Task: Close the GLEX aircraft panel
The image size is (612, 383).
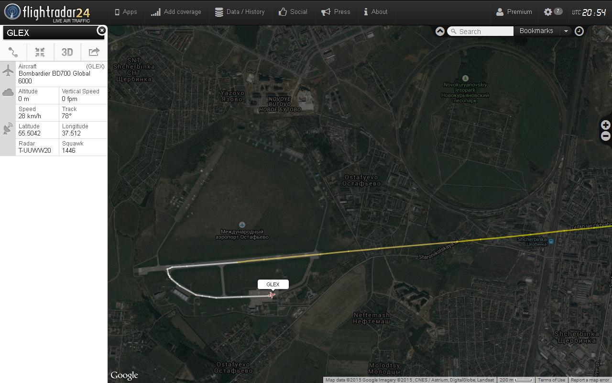Action: (101, 31)
